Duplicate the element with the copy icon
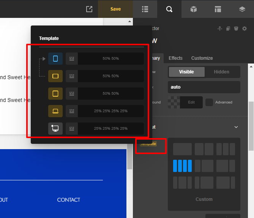 (x=228, y=29)
